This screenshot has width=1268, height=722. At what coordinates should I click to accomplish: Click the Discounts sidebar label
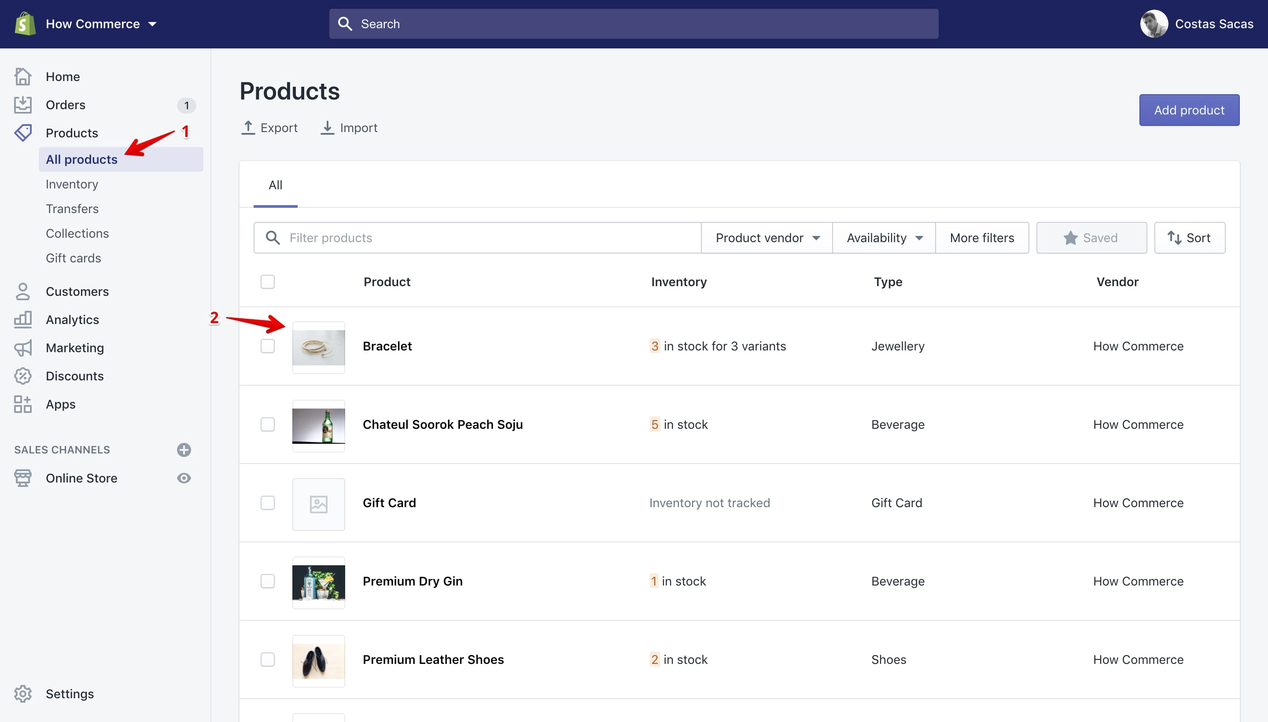[x=75, y=376]
